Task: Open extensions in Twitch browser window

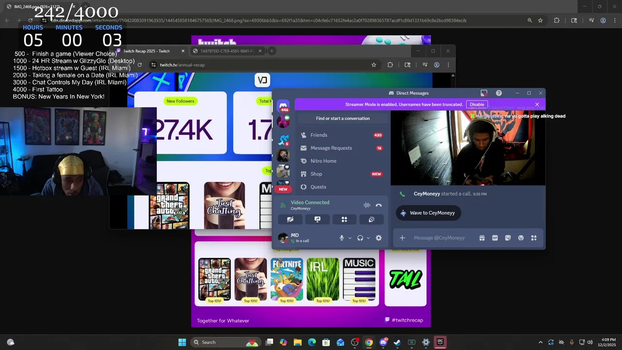Action: click(x=390, y=65)
